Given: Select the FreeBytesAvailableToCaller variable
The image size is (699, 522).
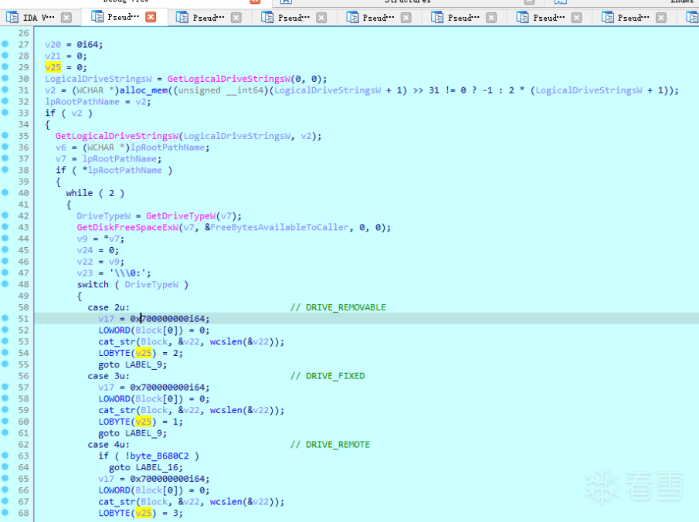Looking at the screenshot, I should 279,227.
